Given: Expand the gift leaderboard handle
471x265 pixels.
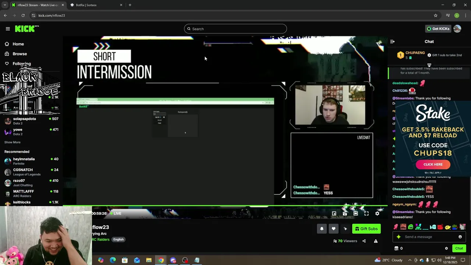Looking at the screenshot, I should point(429,65).
